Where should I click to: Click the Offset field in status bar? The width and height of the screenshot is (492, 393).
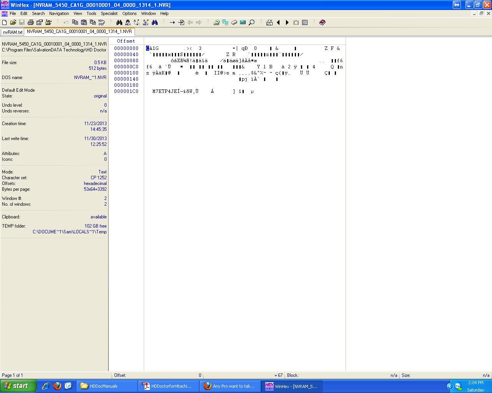pyautogui.click(x=158, y=375)
